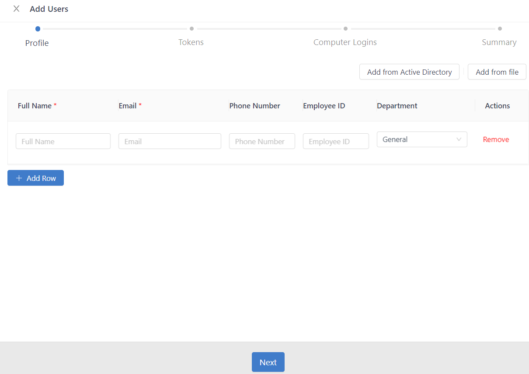Remove the user row
Screen dimensions: 529x374
point(496,139)
